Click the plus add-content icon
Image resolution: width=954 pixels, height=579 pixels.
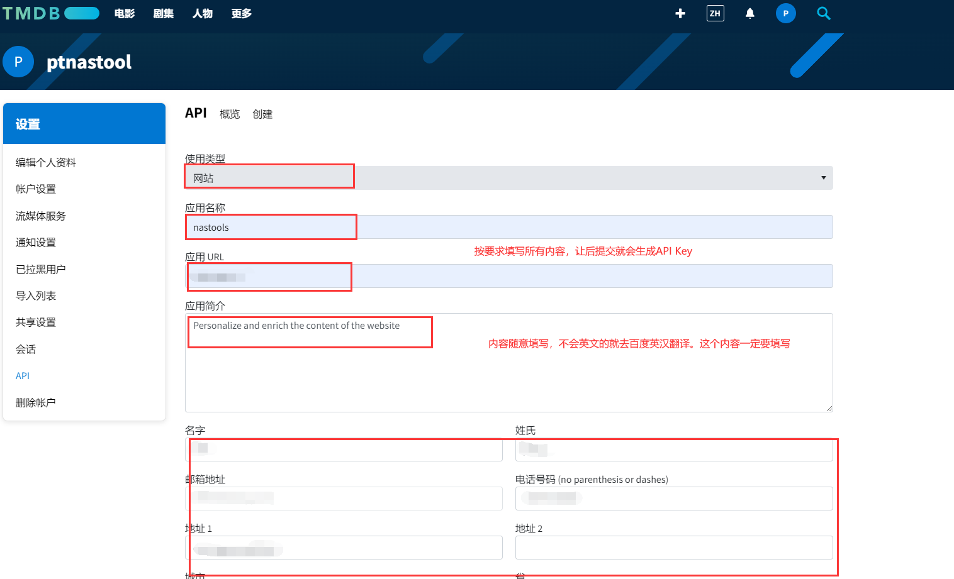pos(680,13)
